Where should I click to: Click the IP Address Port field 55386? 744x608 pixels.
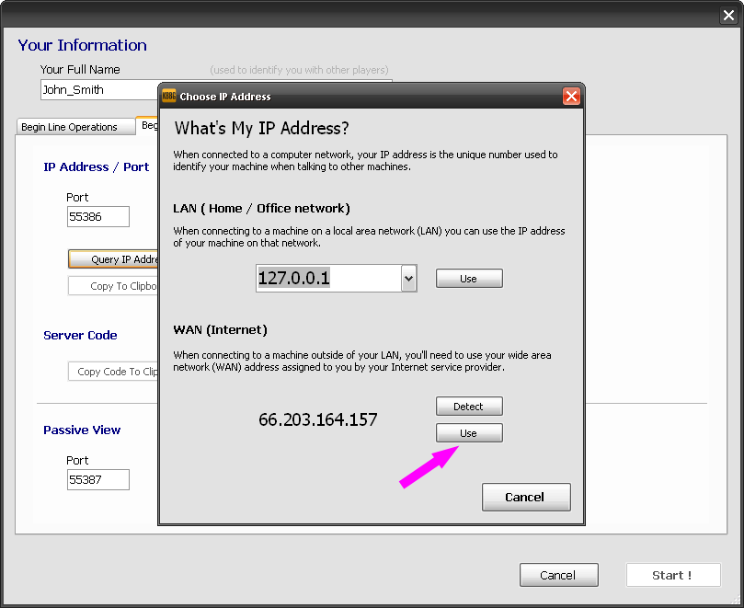pyautogui.click(x=97, y=217)
